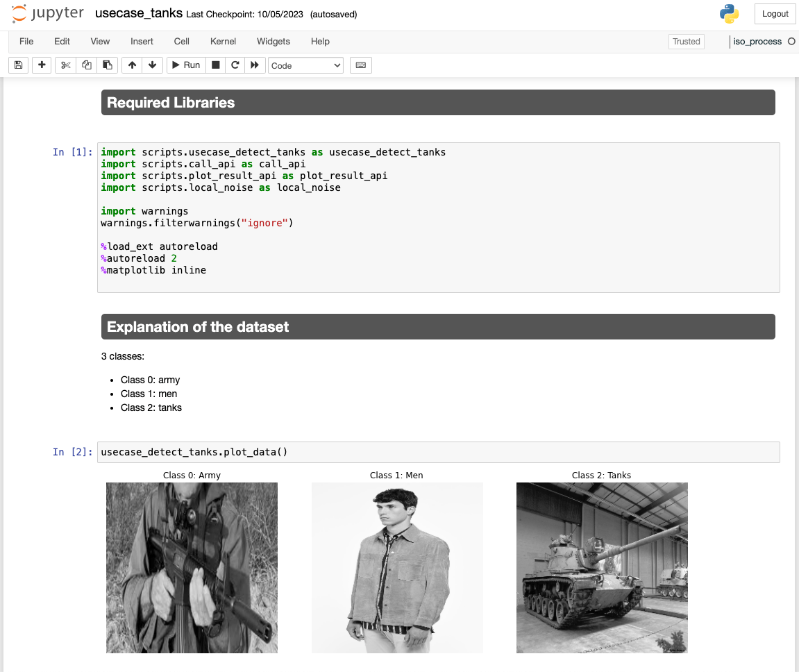Open the Insert menu
799x672 pixels.
[142, 42]
